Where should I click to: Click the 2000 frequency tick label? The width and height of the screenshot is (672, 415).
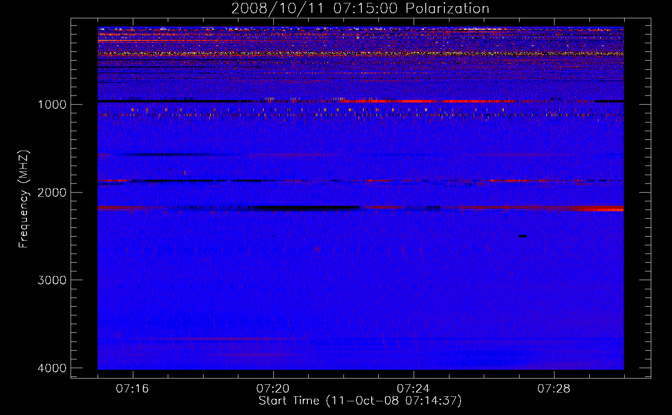pos(52,192)
